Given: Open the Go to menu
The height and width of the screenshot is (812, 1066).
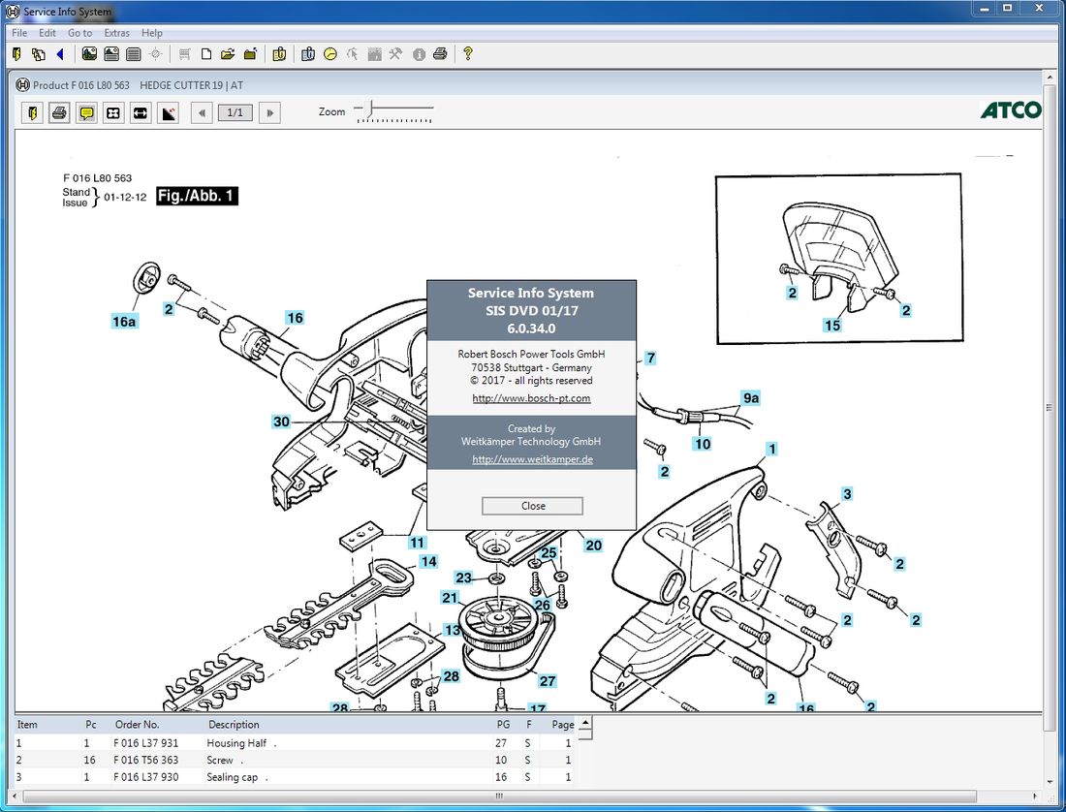Looking at the screenshot, I should coord(79,33).
